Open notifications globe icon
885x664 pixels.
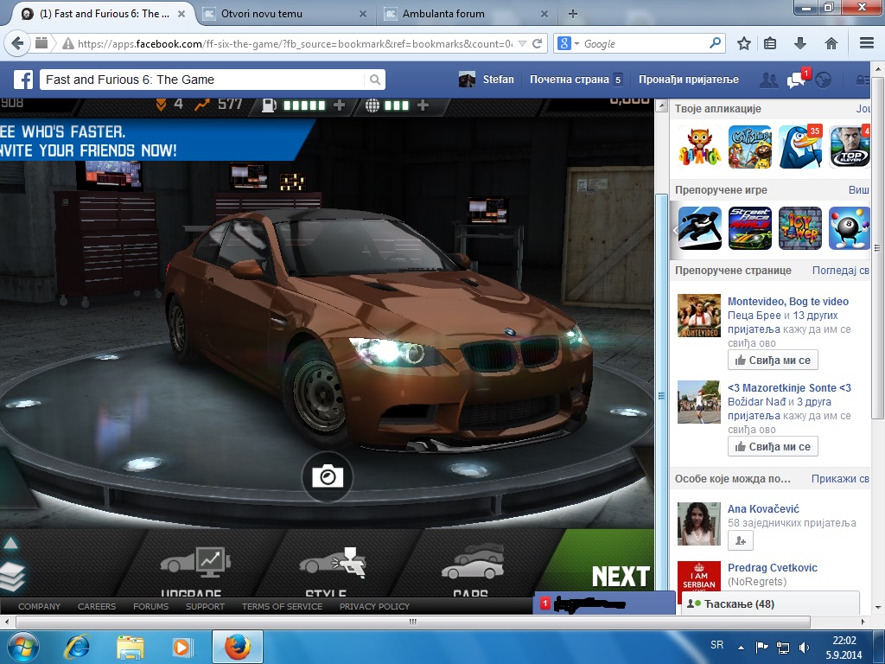pyautogui.click(x=824, y=80)
